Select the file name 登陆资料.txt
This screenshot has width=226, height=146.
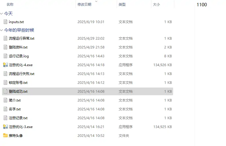(18, 47)
